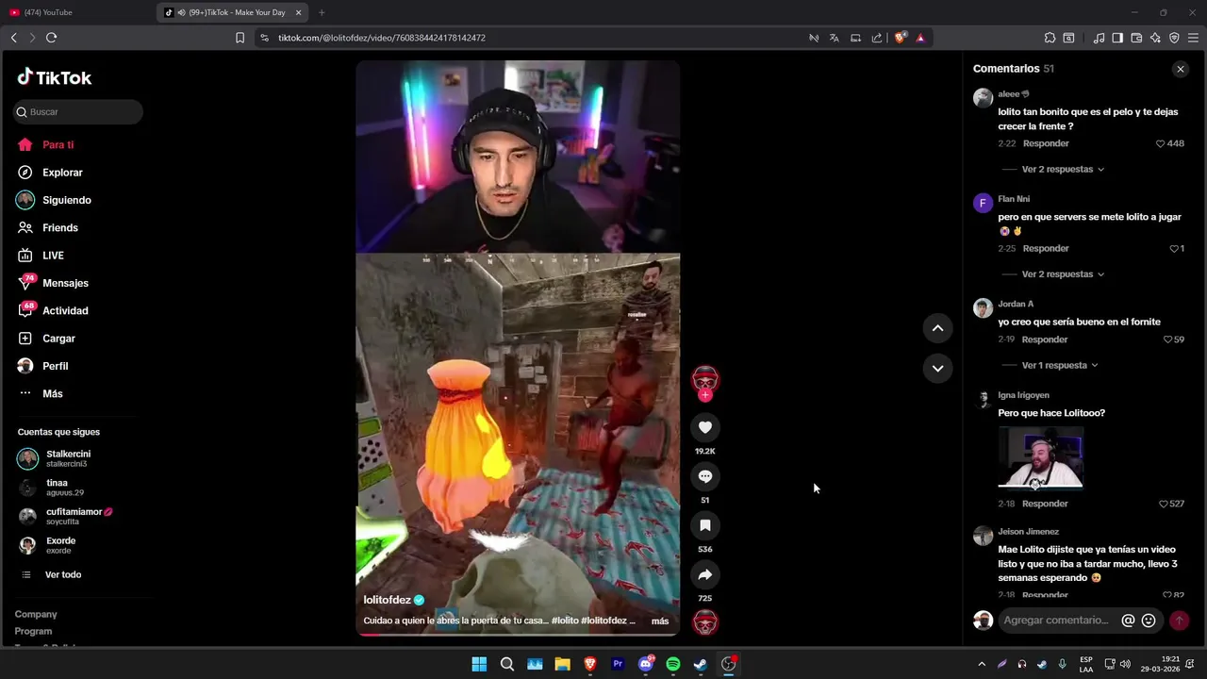Open 'Ver todo' followed accounts list
This screenshot has width=1207, height=679.
click(x=63, y=574)
